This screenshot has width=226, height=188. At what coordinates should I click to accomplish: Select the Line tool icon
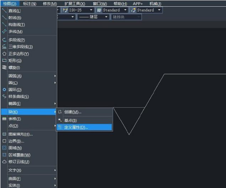(4, 10)
